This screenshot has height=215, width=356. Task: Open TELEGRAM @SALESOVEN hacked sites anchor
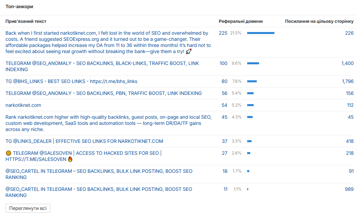tap(84, 156)
